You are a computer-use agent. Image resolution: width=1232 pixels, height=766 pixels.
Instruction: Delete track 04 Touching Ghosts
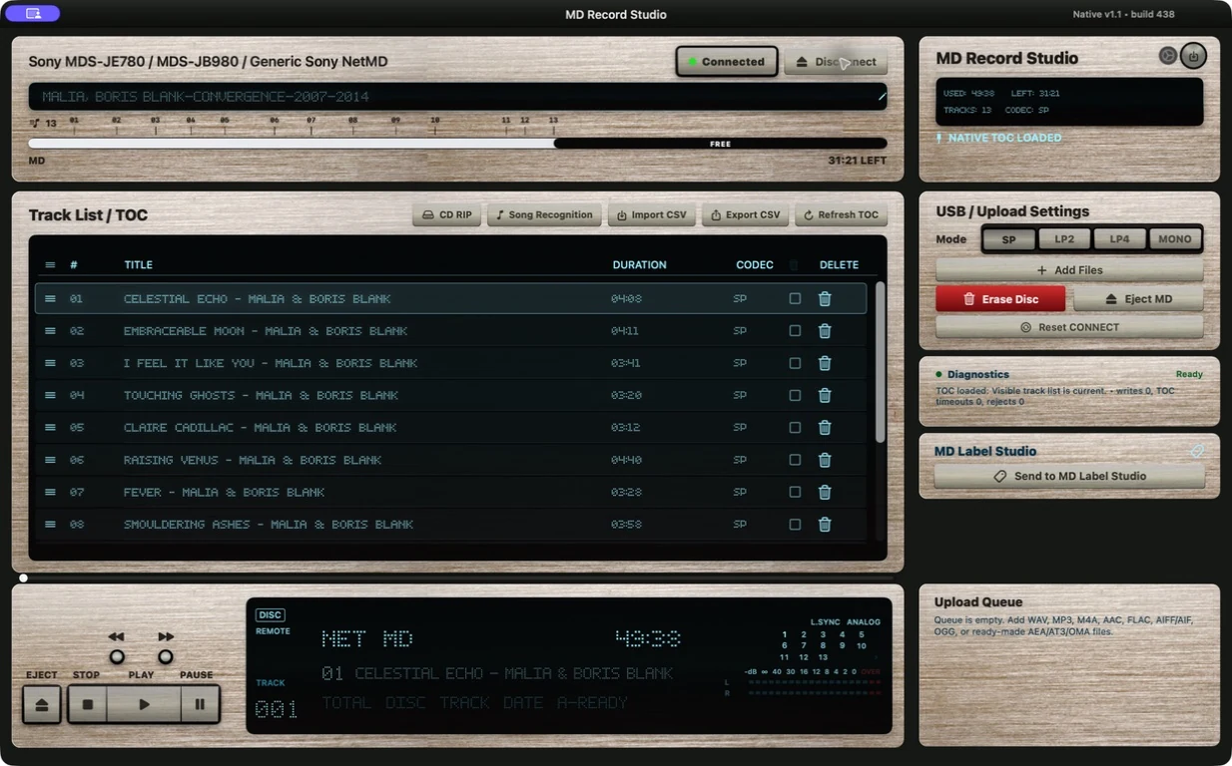click(825, 395)
